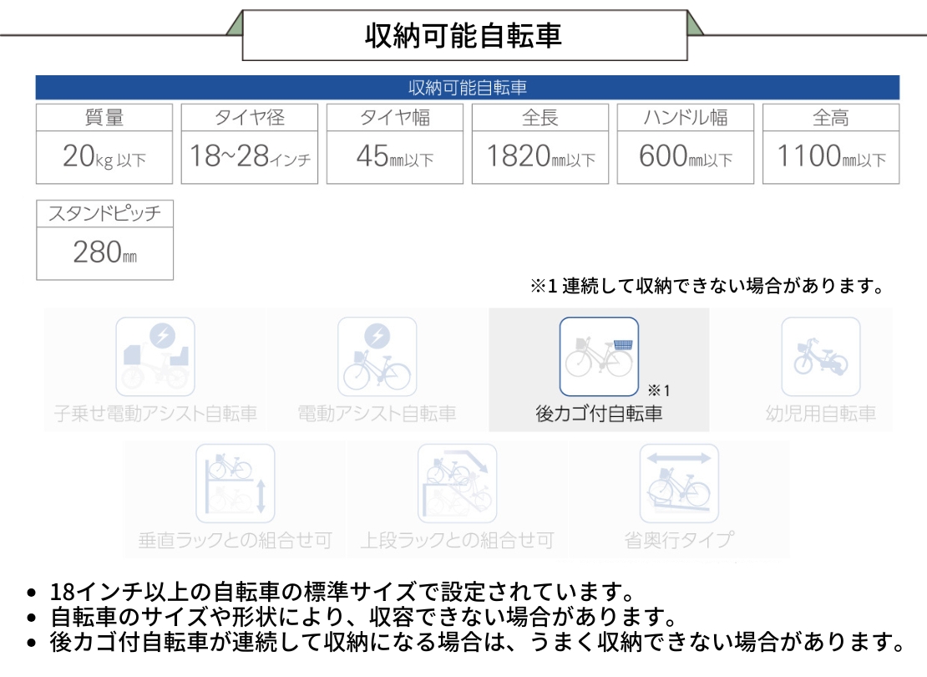Click the ※1 連続して収納できない場合 note text
The image size is (927, 677).
[707, 286]
